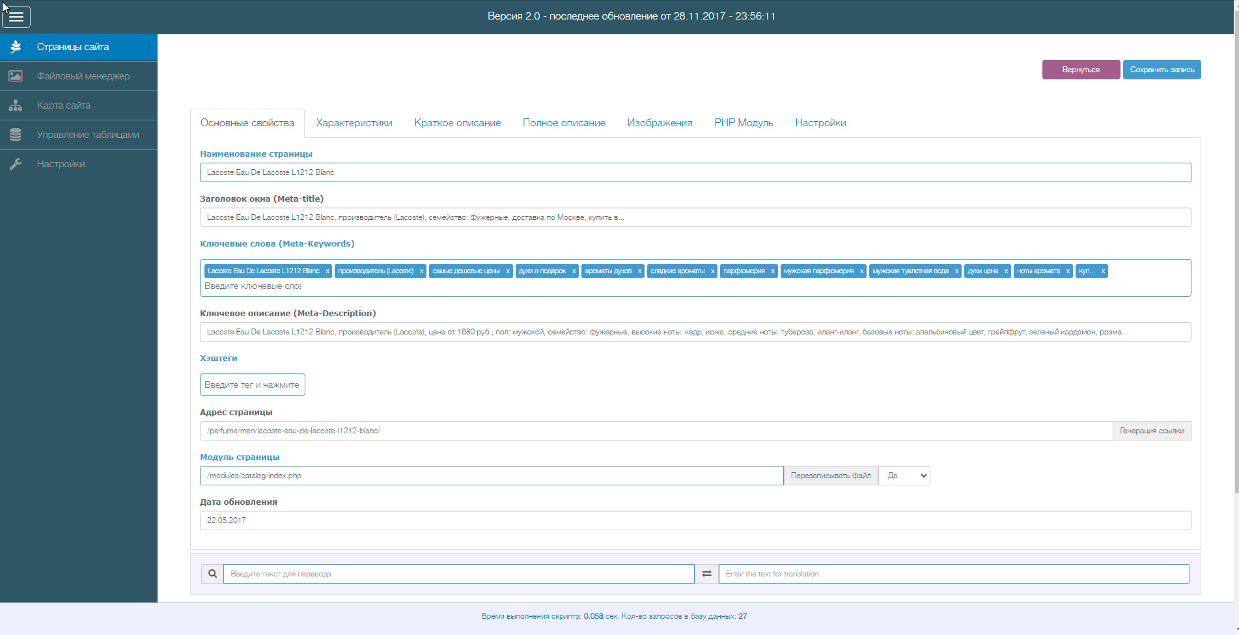Click the Генерация ссылки button
1239x635 pixels.
pyautogui.click(x=1152, y=431)
